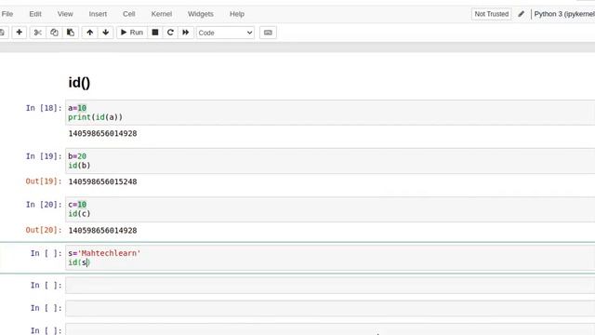
Task: Click the pencil edit indicator icon
Action: pyautogui.click(x=521, y=14)
